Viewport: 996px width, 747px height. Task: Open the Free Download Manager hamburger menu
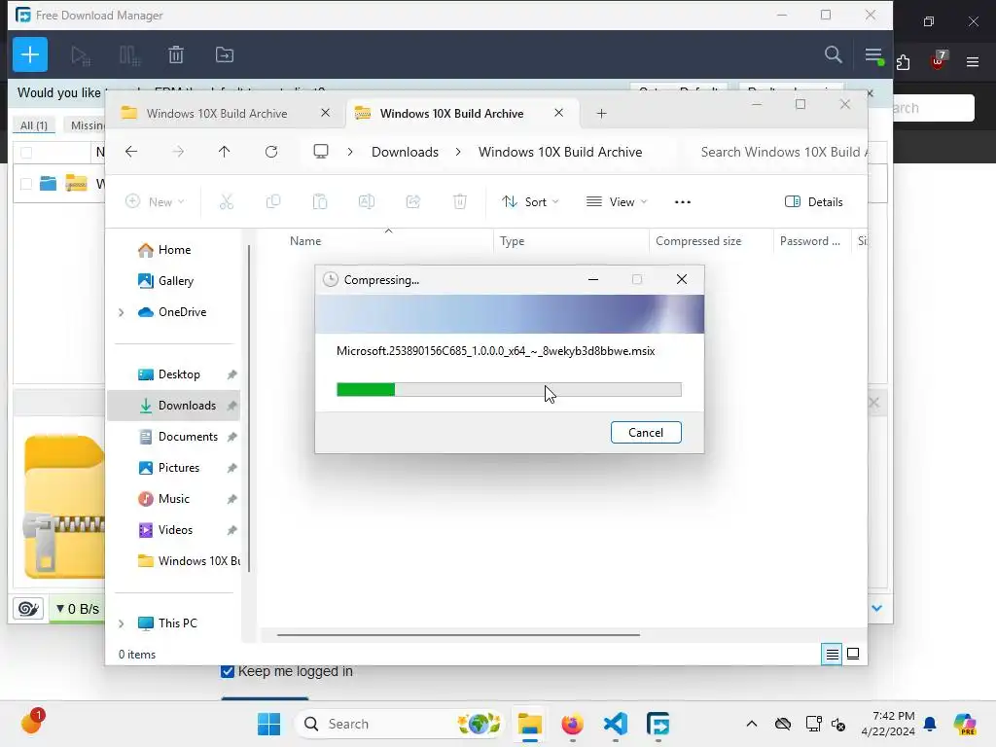[873, 55]
